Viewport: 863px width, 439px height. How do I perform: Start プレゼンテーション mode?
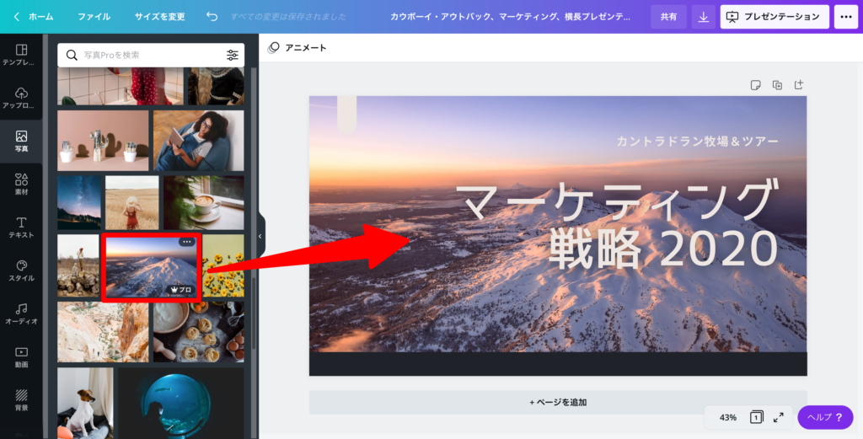tap(775, 17)
